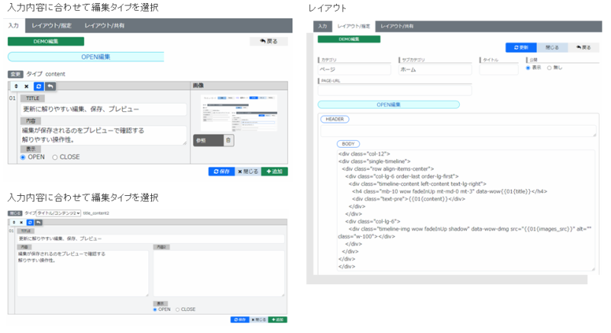The height and width of the screenshot is (333, 611).
Task: Select the 無し radio button under 公開
Action: [x=549, y=67]
